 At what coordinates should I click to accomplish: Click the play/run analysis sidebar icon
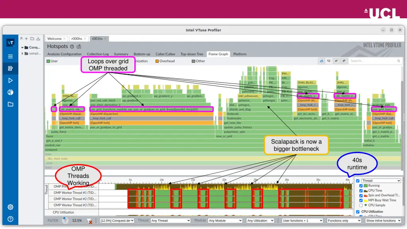[10, 80]
